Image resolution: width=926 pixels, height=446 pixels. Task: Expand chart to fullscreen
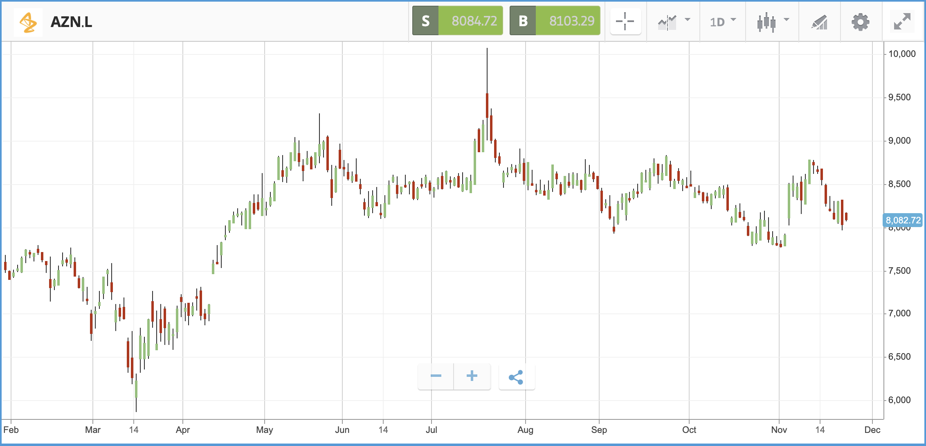pyautogui.click(x=902, y=22)
